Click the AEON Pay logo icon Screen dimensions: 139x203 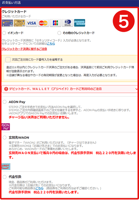[6, 126]
